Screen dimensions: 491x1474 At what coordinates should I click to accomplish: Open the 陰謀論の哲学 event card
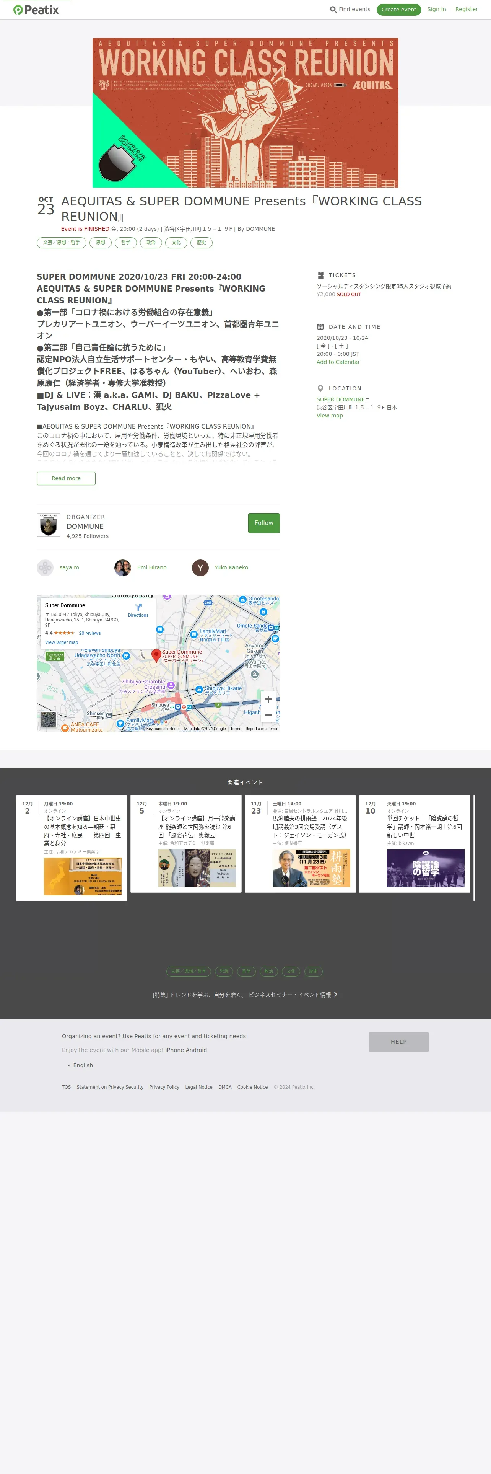(415, 843)
